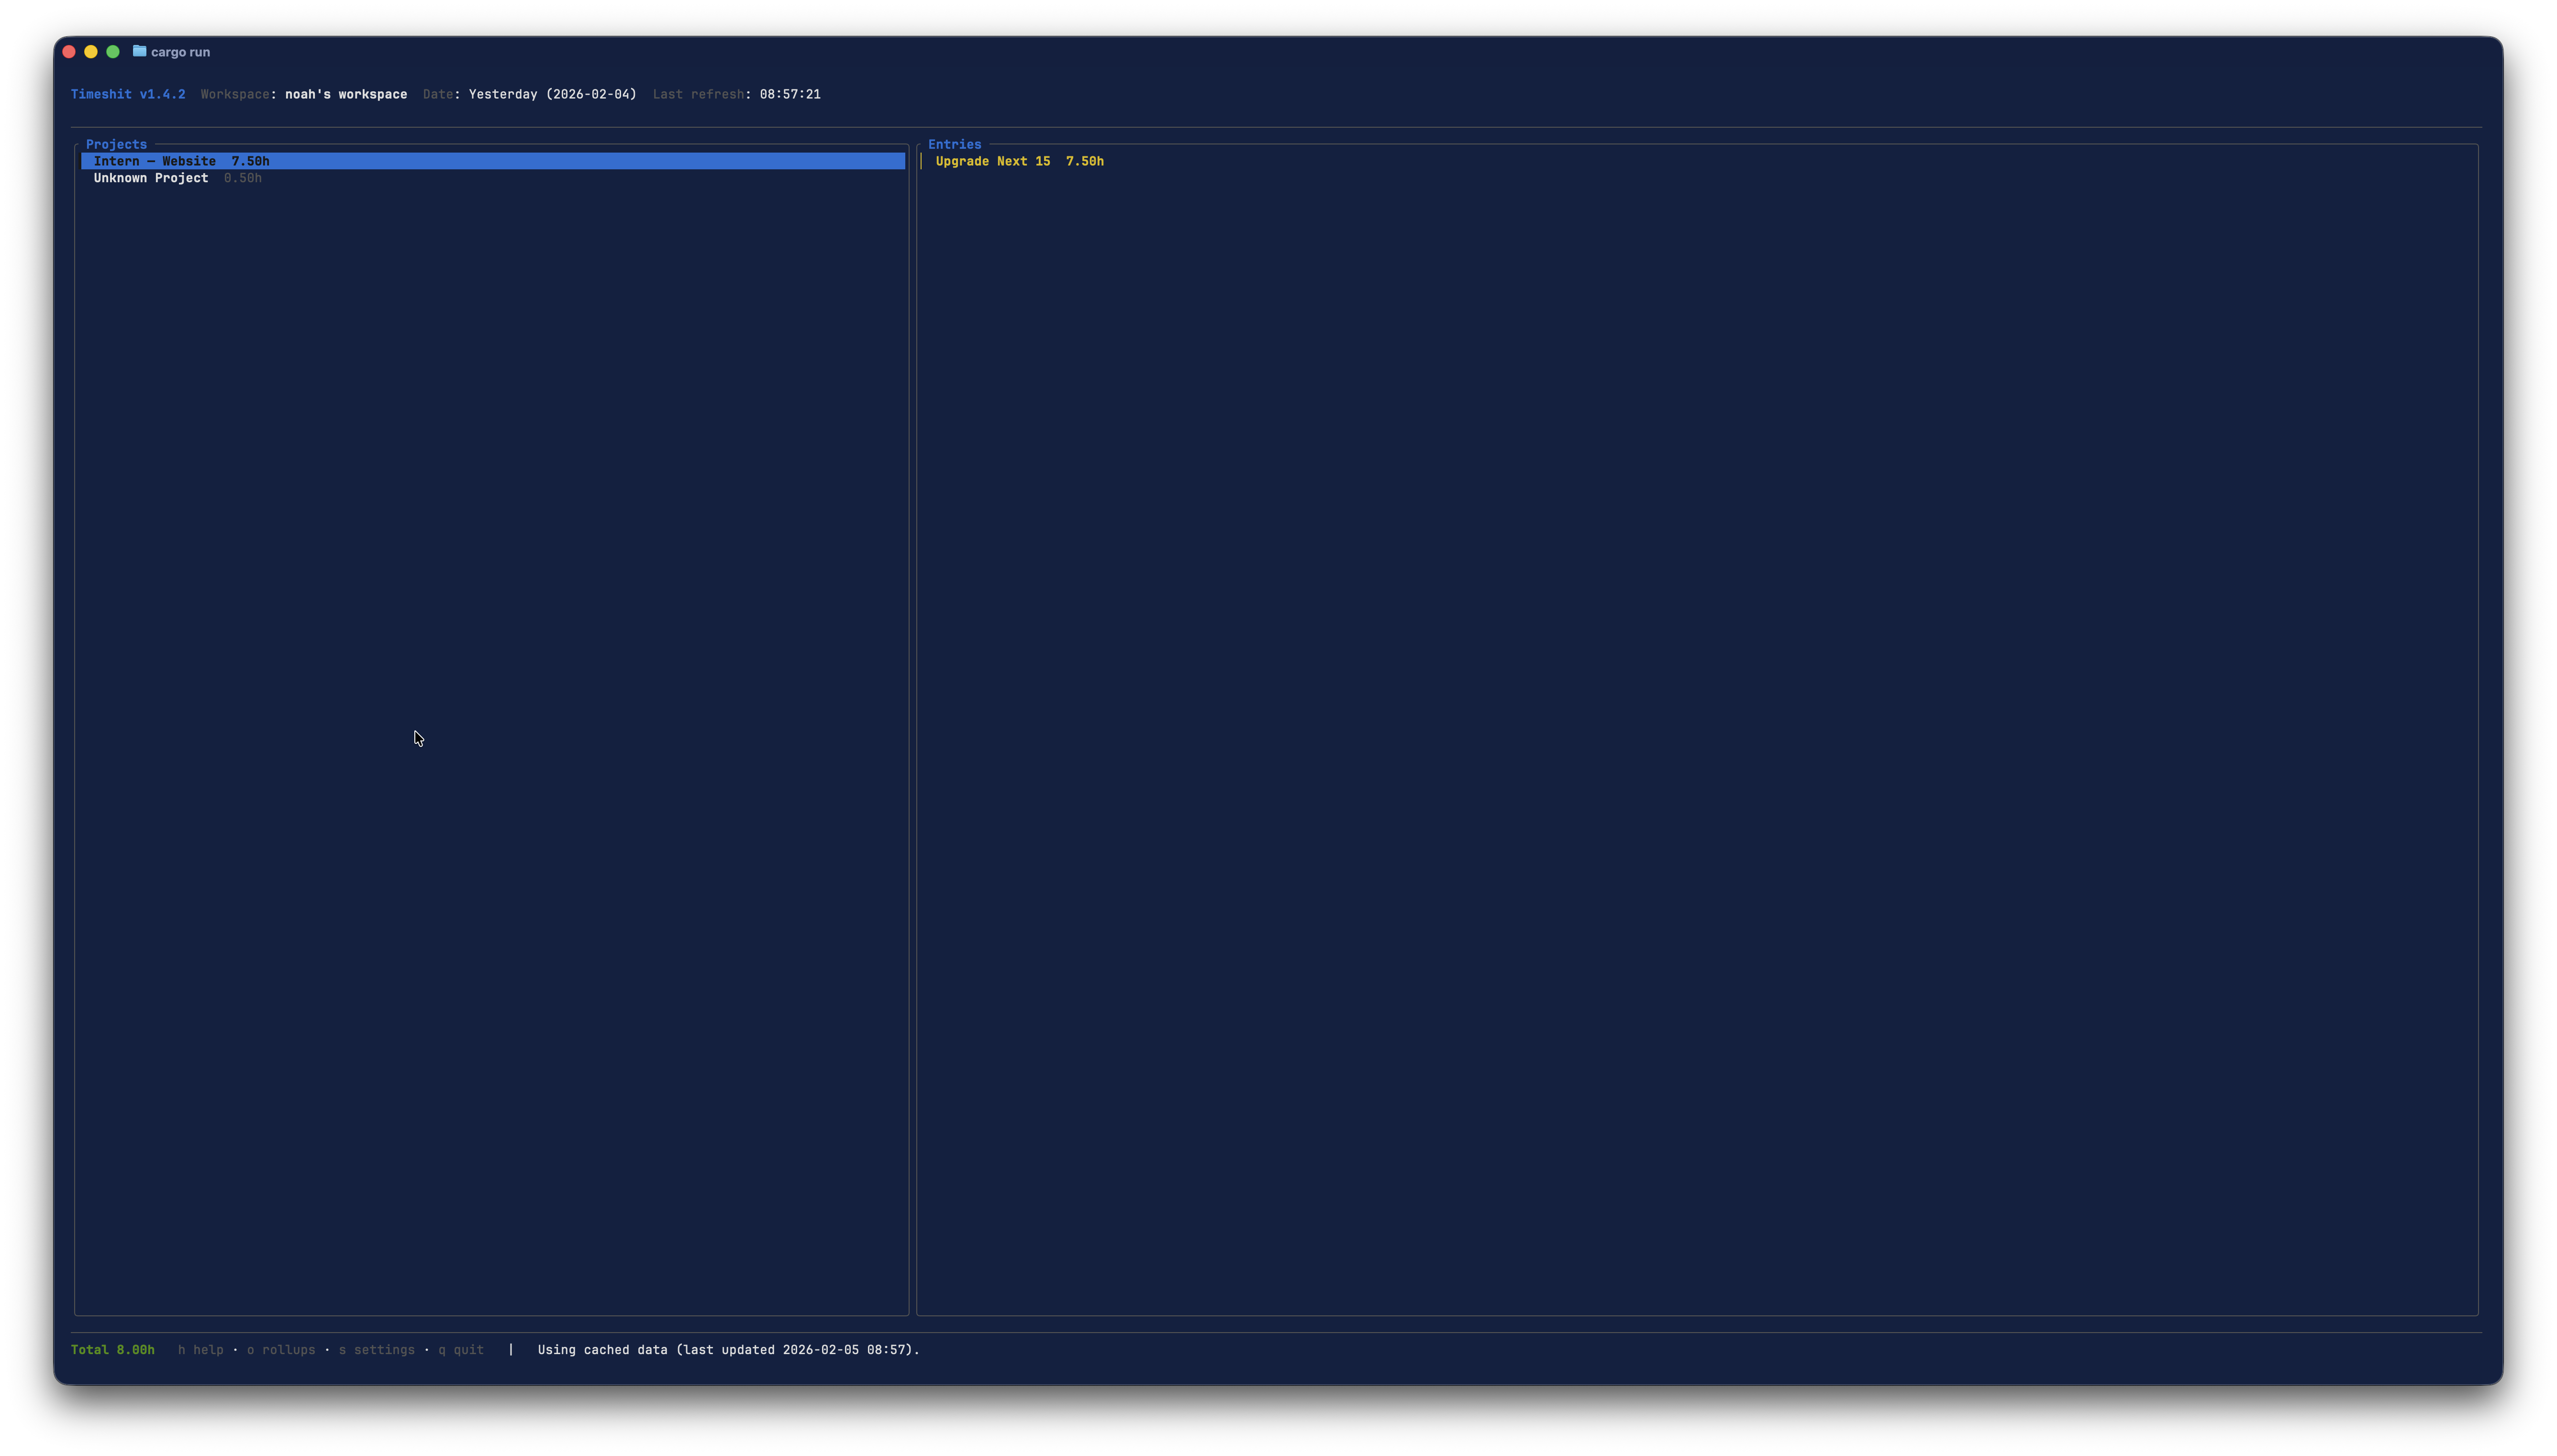
Task: Click the q quit shortcut hint
Action: pos(460,1349)
